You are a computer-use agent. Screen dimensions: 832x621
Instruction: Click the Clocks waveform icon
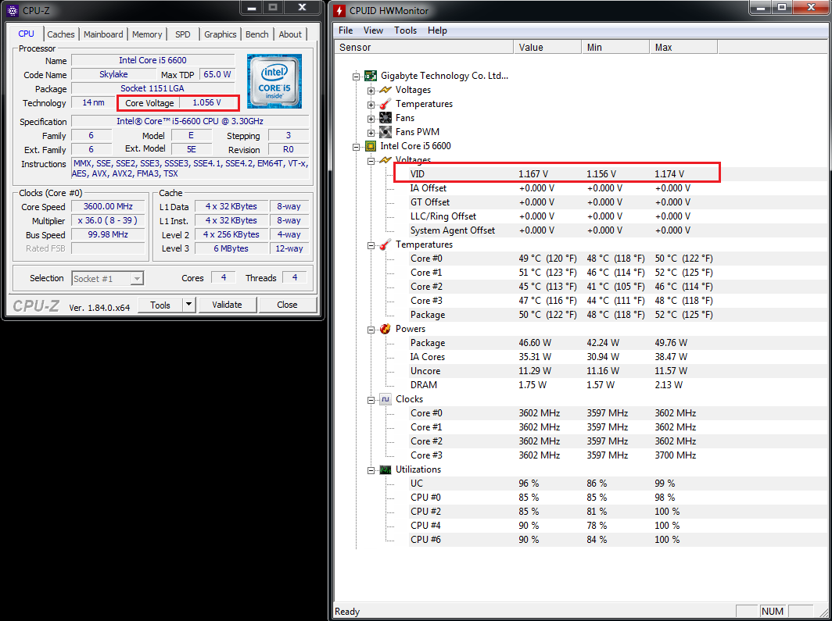point(386,399)
